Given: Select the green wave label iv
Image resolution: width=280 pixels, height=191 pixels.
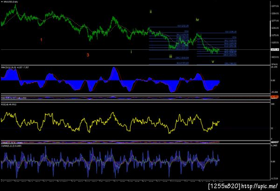Looking at the screenshot, I should (x=197, y=20).
